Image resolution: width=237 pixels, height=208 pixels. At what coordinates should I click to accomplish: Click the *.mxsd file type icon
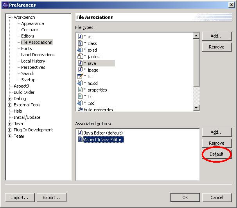tap(80, 83)
